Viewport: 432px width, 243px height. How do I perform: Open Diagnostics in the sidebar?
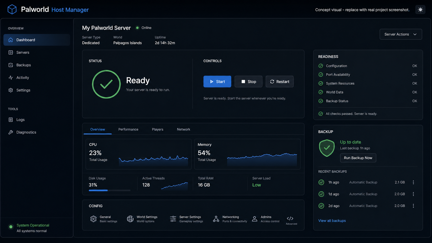(37, 132)
